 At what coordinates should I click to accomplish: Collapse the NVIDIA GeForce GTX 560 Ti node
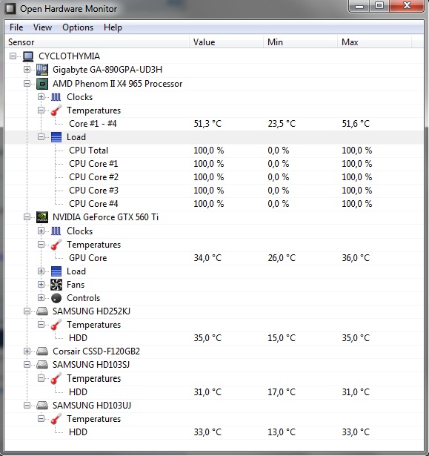27,217
